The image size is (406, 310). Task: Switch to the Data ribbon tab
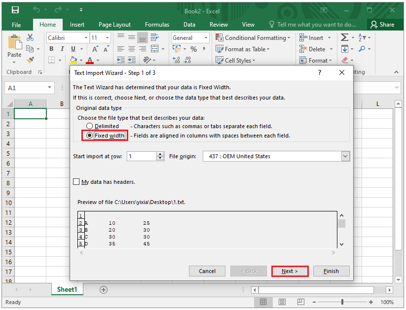[189, 25]
